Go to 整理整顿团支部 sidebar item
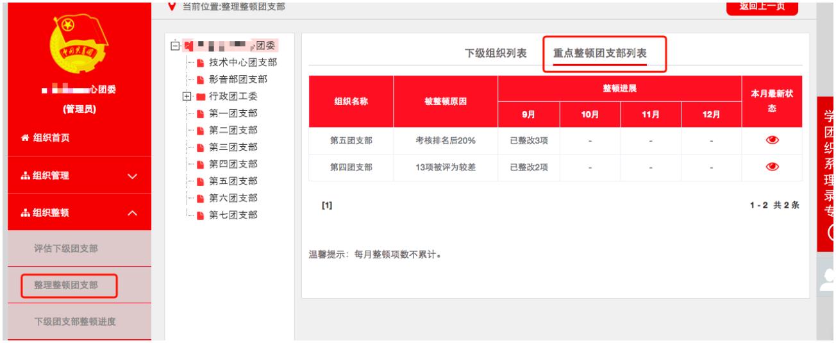Screen dimensions: 836x343 click(66, 284)
